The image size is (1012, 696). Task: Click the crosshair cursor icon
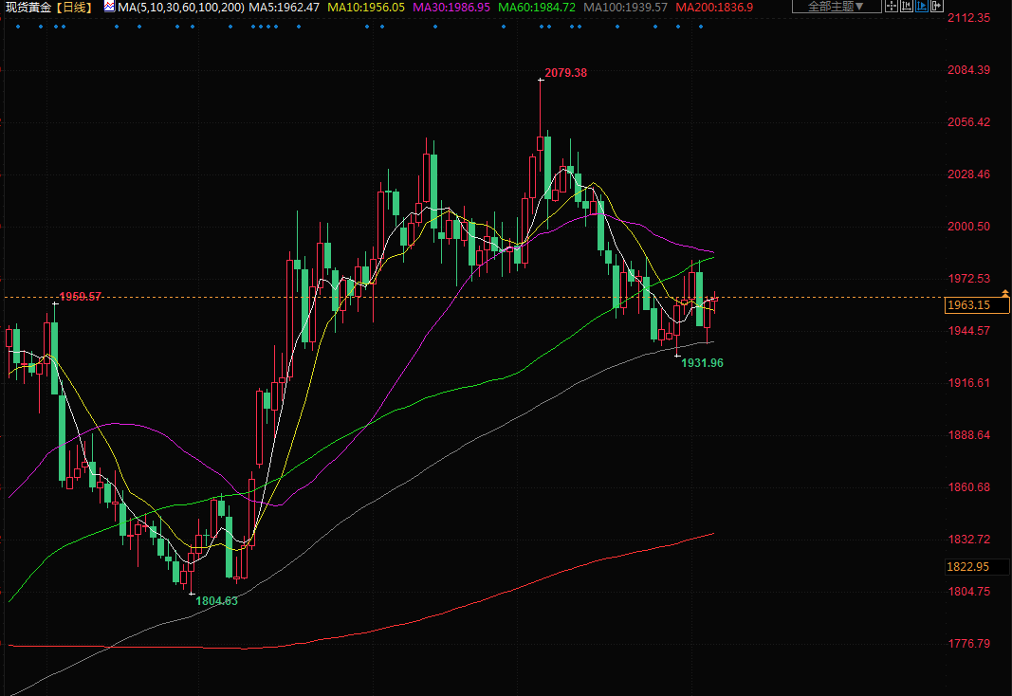(892, 7)
